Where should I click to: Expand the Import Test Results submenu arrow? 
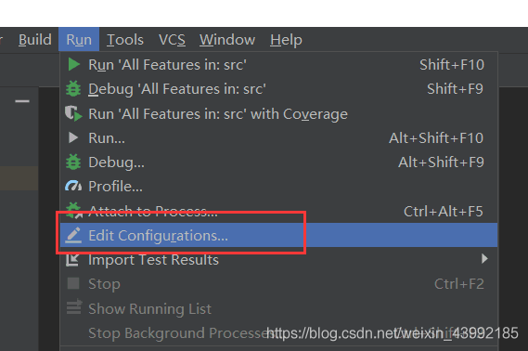484,259
